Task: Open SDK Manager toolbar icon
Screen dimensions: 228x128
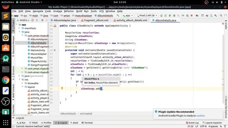Action: [x=216, y=16]
